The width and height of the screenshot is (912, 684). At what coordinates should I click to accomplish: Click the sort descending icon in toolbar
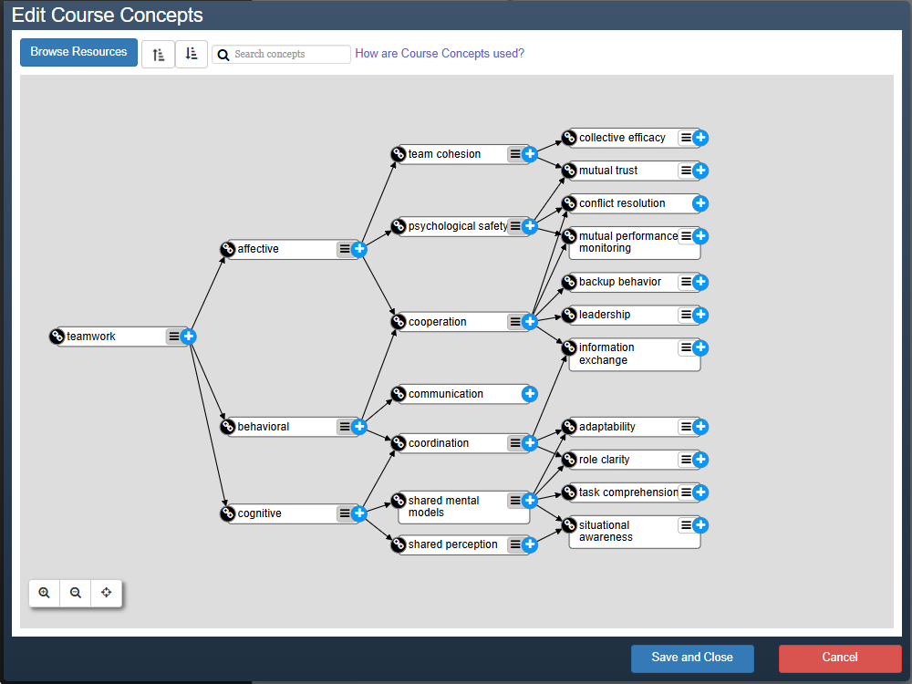pyautogui.click(x=191, y=55)
